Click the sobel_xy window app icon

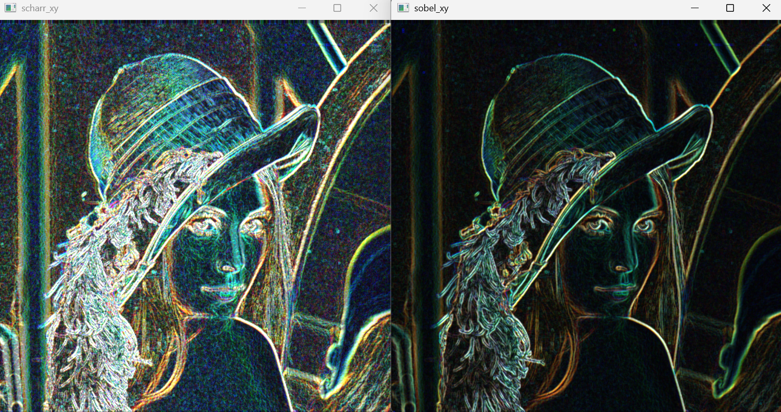[x=403, y=8]
